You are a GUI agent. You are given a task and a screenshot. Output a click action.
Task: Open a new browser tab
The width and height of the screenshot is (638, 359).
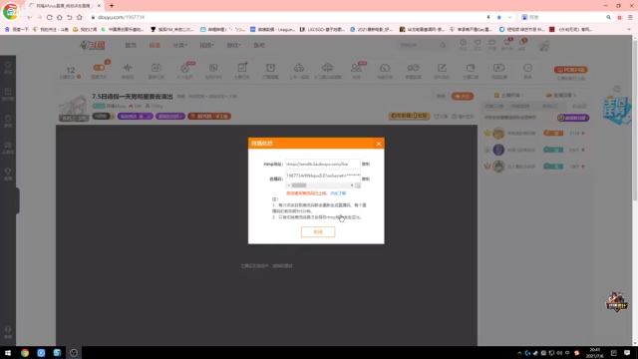[112, 6]
